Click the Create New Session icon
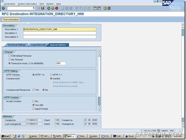Screen dimensions: 186x140 point(95,8)
